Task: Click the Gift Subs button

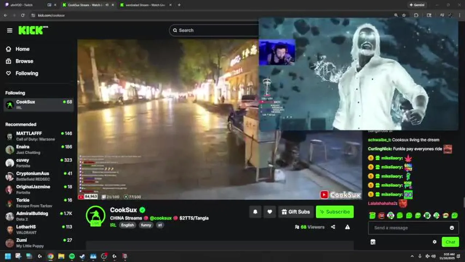Action: [296, 212]
